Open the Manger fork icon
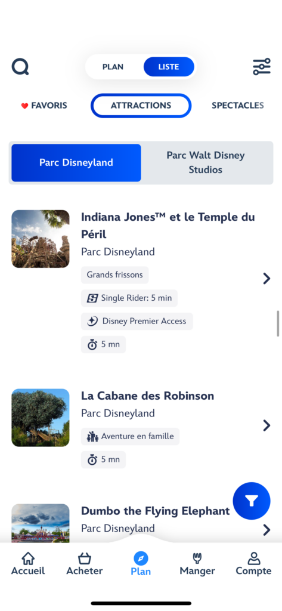Image resolution: width=282 pixels, height=611 pixels. point(197,558)
